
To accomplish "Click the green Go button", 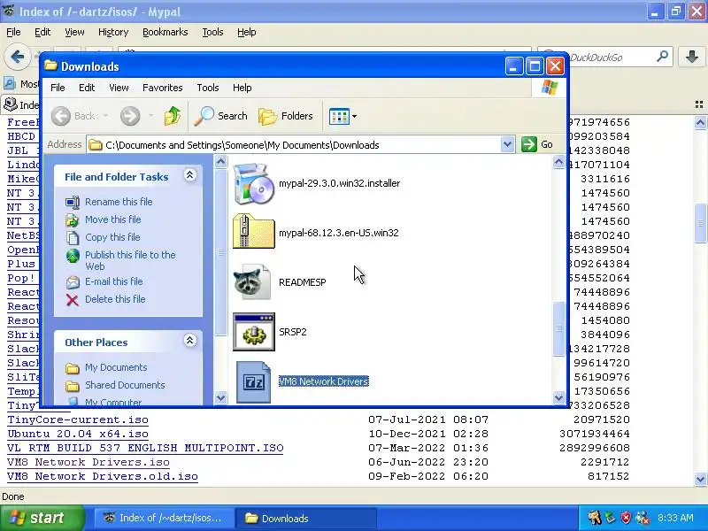I will pos(537,144).
